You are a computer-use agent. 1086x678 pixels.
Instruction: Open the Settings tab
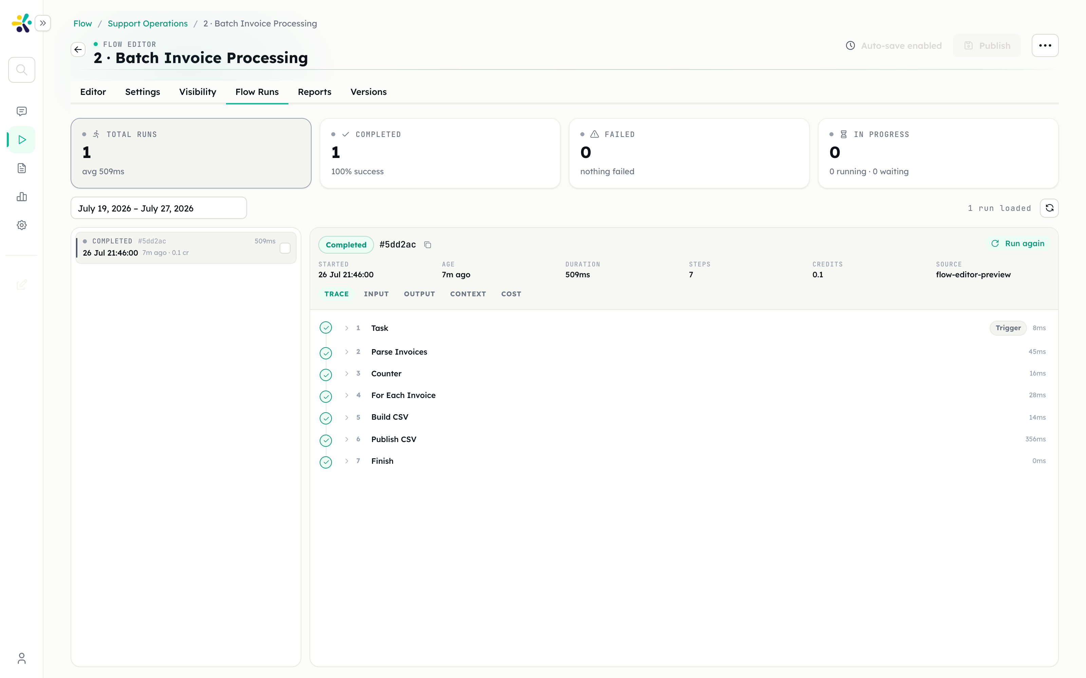click(x=143, y=92)
